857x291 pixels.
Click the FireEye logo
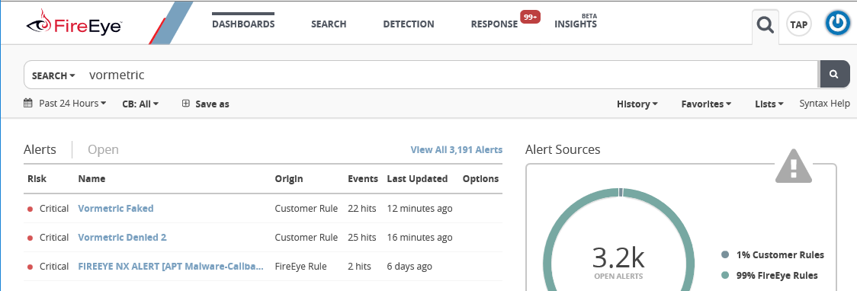[73, 24]
